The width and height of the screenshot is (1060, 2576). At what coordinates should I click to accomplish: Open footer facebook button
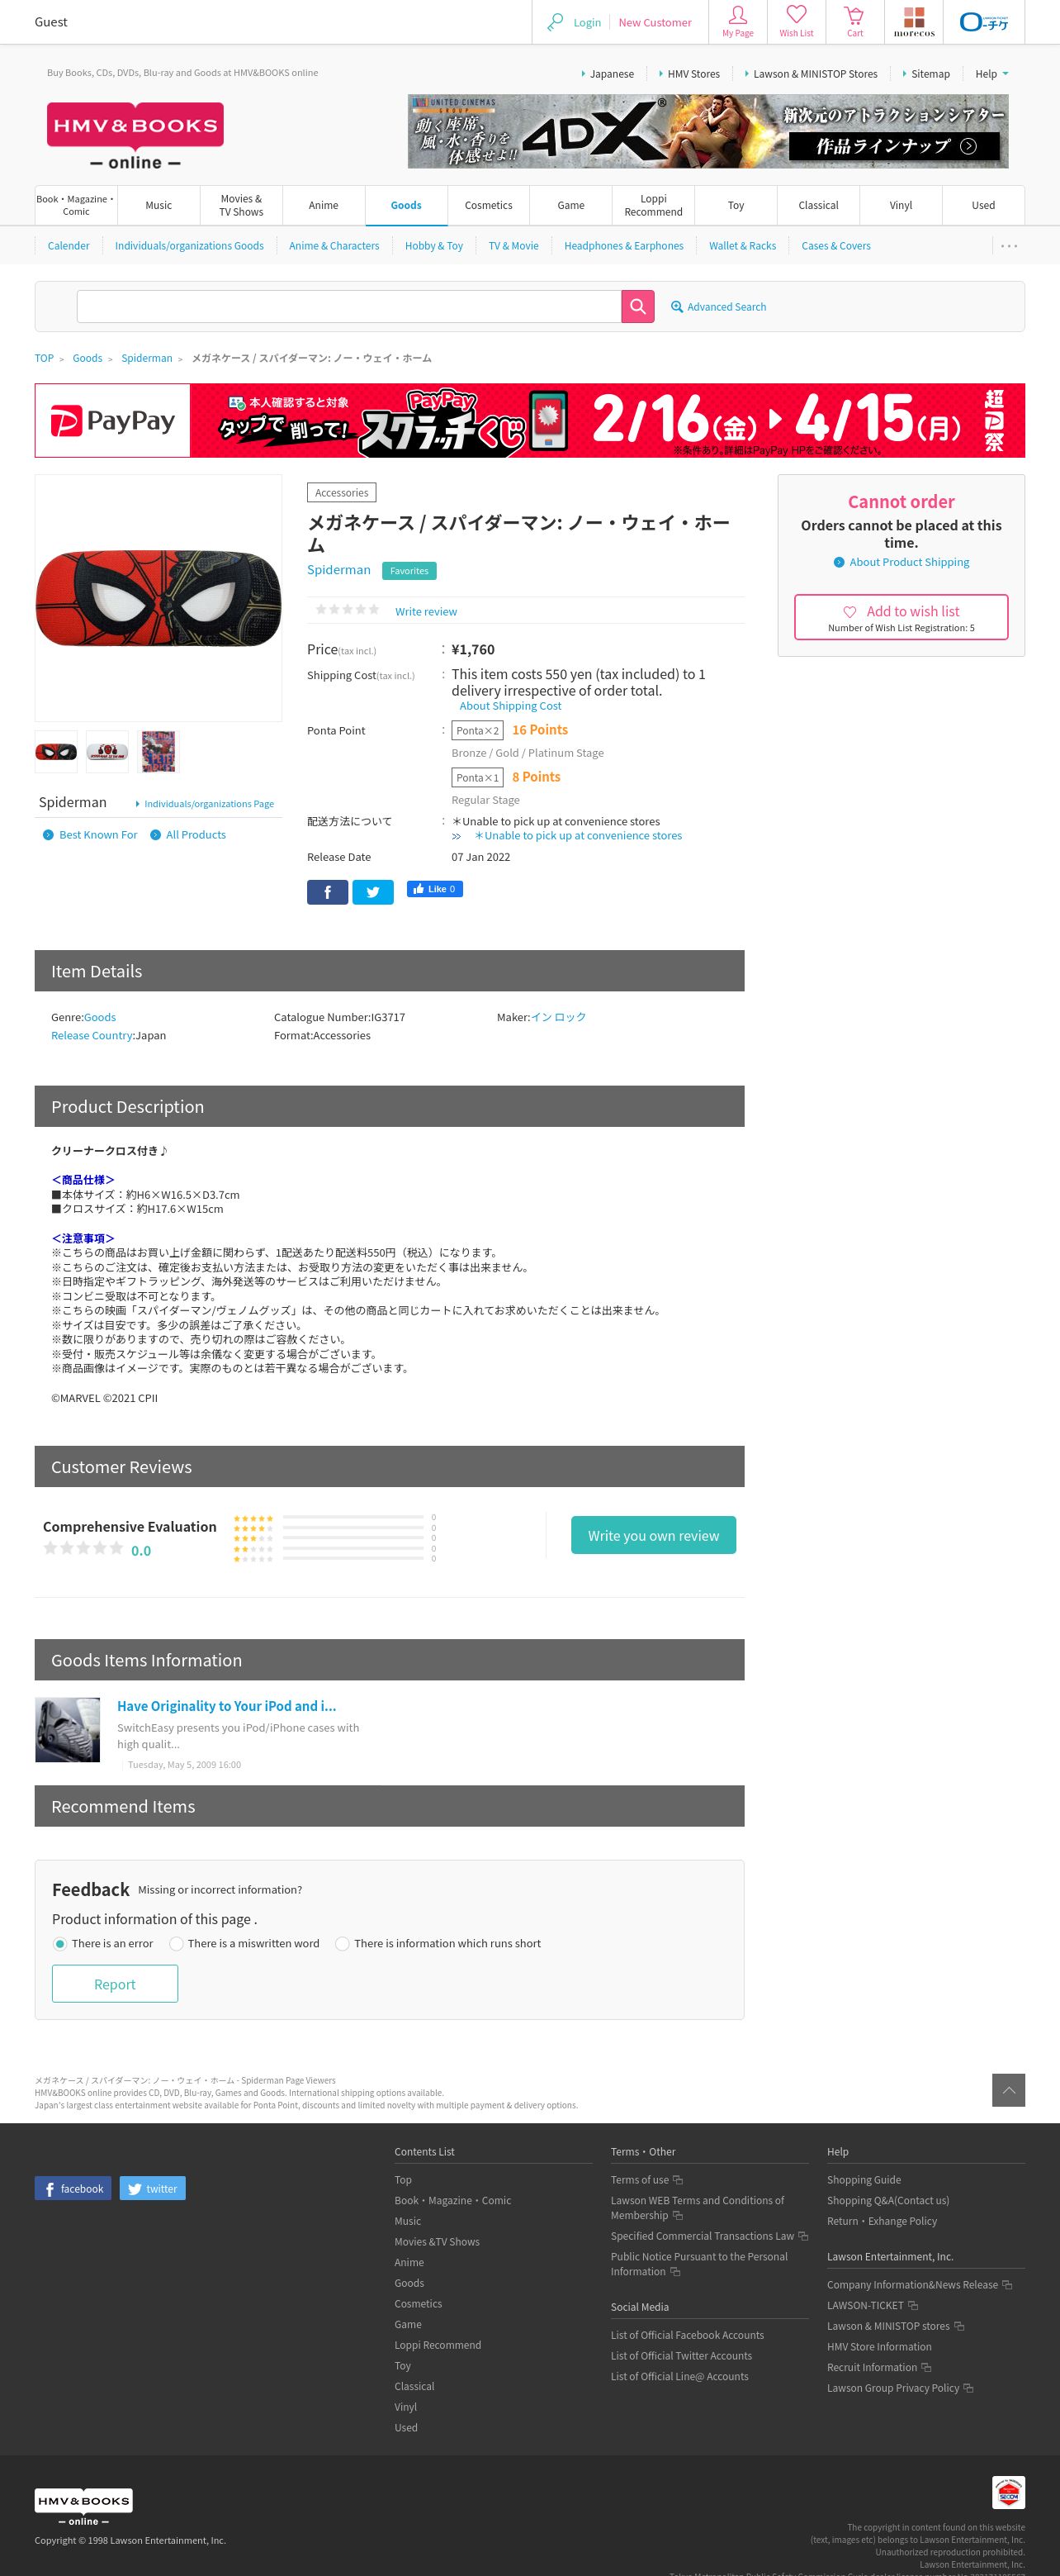(x=73, y=2188)
